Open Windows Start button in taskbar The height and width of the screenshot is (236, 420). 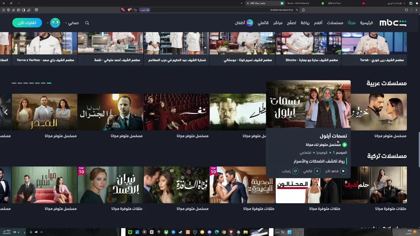[289, 232]
